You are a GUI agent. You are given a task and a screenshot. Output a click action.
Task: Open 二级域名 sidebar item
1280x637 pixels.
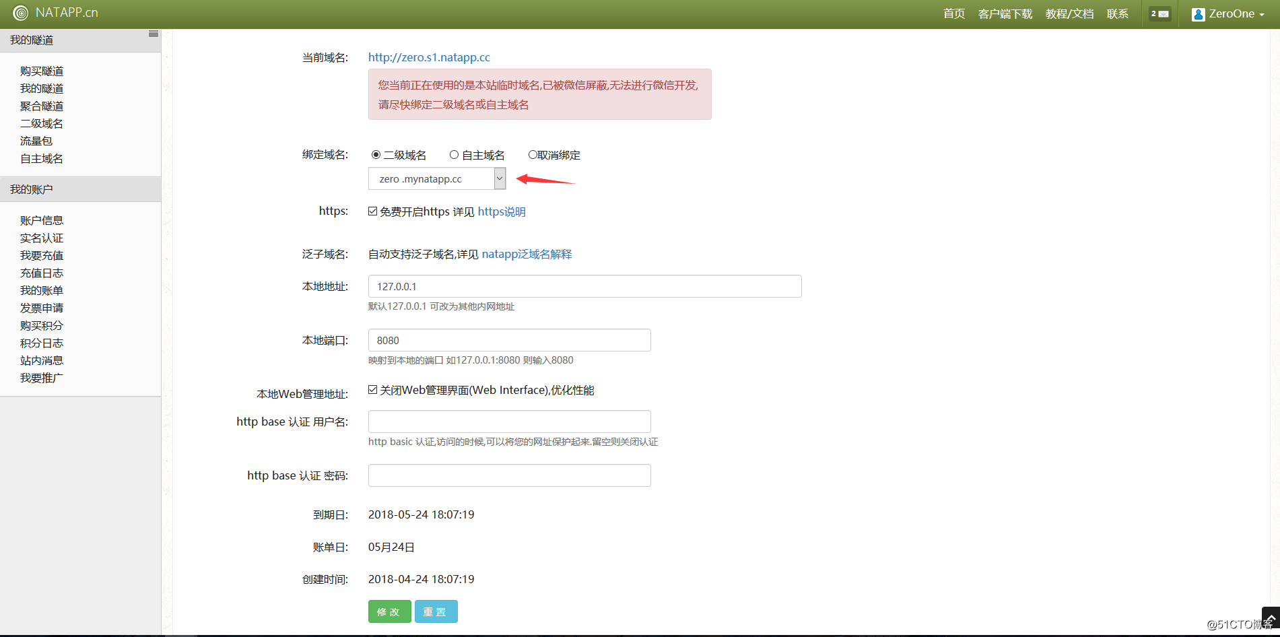point(42,123)
